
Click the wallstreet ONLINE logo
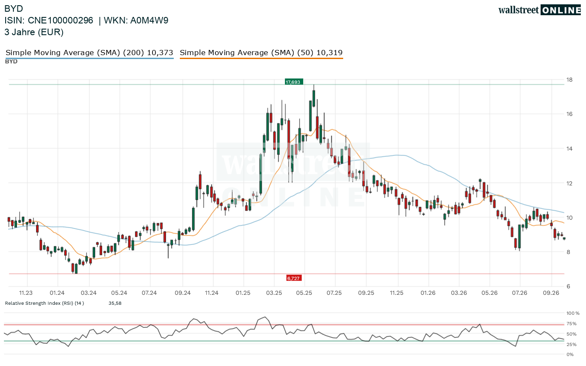540,10
